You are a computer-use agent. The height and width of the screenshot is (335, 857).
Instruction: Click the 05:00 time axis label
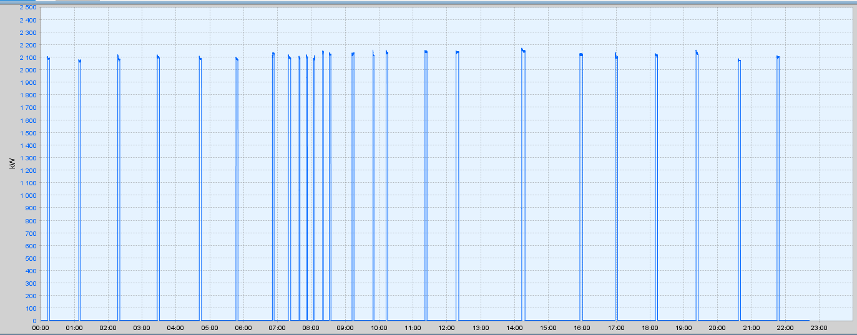point(210,328)
